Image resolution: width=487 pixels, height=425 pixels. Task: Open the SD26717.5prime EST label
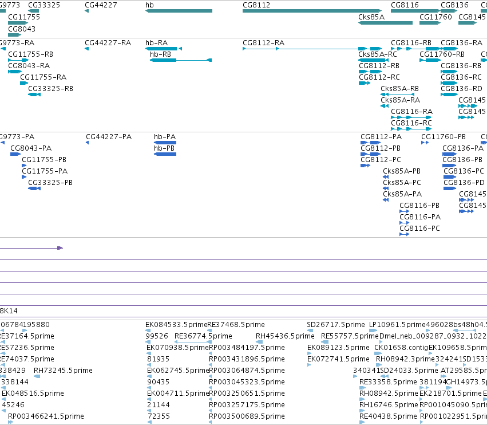point(336,325)
